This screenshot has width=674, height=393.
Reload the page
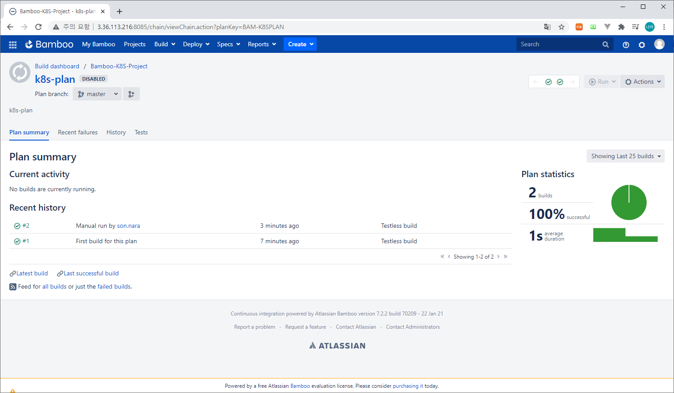(38, 27)
